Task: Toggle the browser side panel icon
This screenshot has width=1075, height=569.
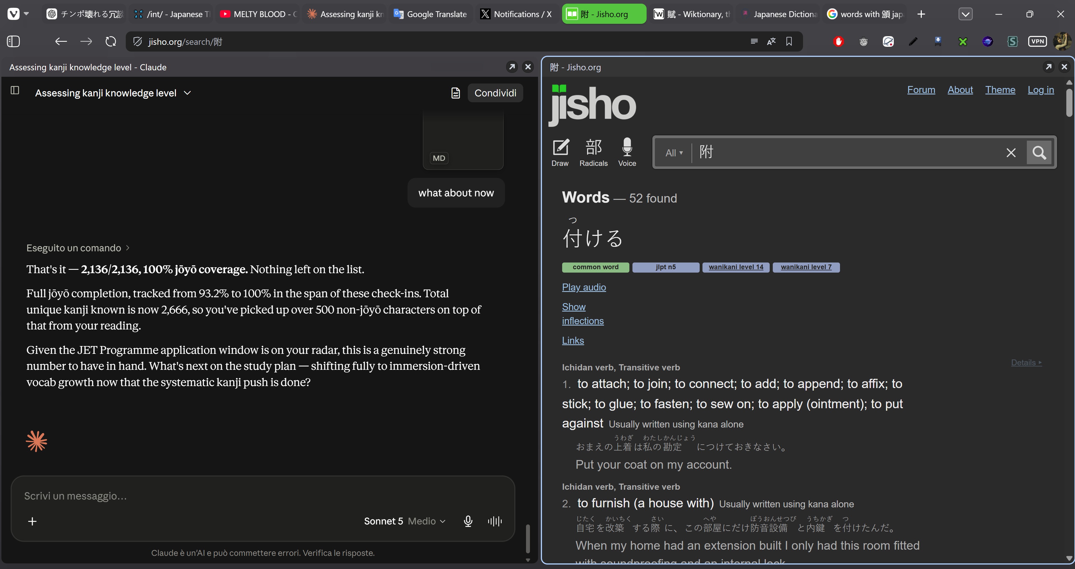Action: (x=13, y=41)
